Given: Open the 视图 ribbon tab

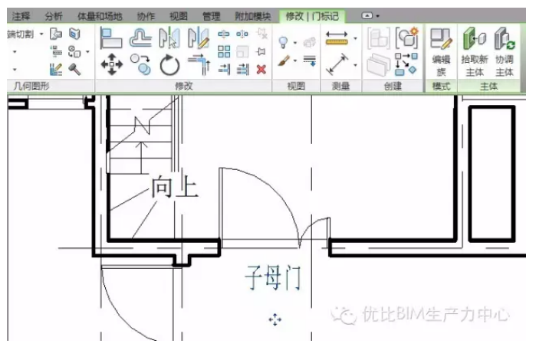Looking at the screenshot, I should [178, 15].
